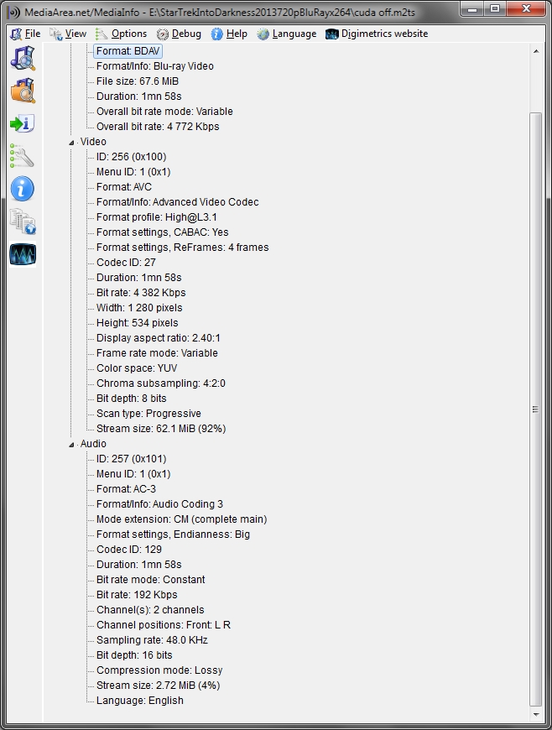Open the Options menu
This screenshot has height=730, width=552.
click(122, 34)
